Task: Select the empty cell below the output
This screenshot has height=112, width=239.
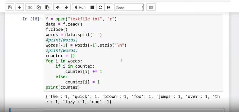Action: tap(117, 110)
